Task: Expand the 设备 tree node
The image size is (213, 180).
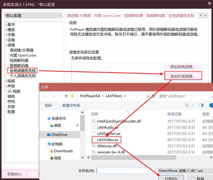Action: click(x=6, y=40)
